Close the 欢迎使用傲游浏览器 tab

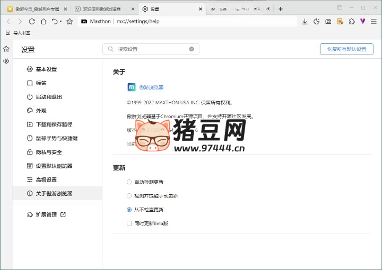click(133, 9)
